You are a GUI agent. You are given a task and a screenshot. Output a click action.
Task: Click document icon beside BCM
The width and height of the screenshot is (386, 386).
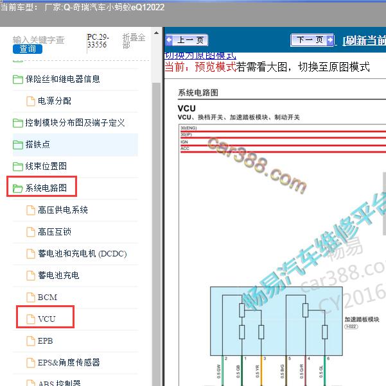click(31, 298)
